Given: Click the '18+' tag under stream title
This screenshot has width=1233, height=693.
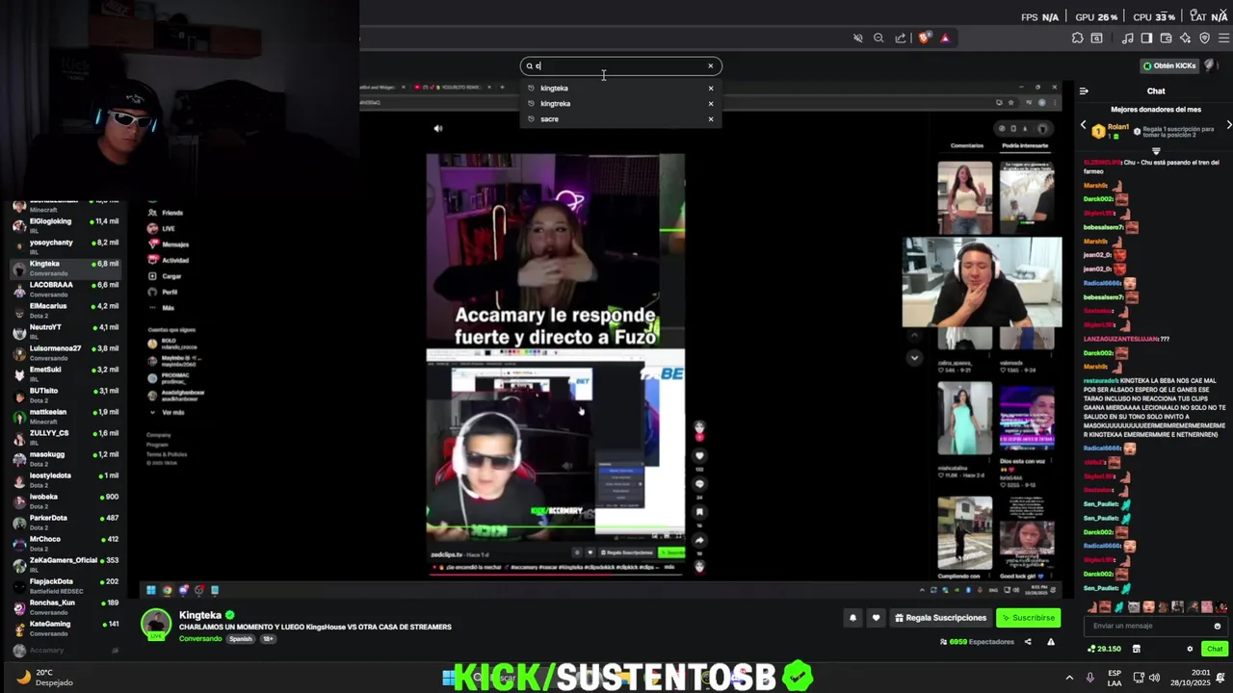Looking at the screenshot, I should (x=268, y=639).
